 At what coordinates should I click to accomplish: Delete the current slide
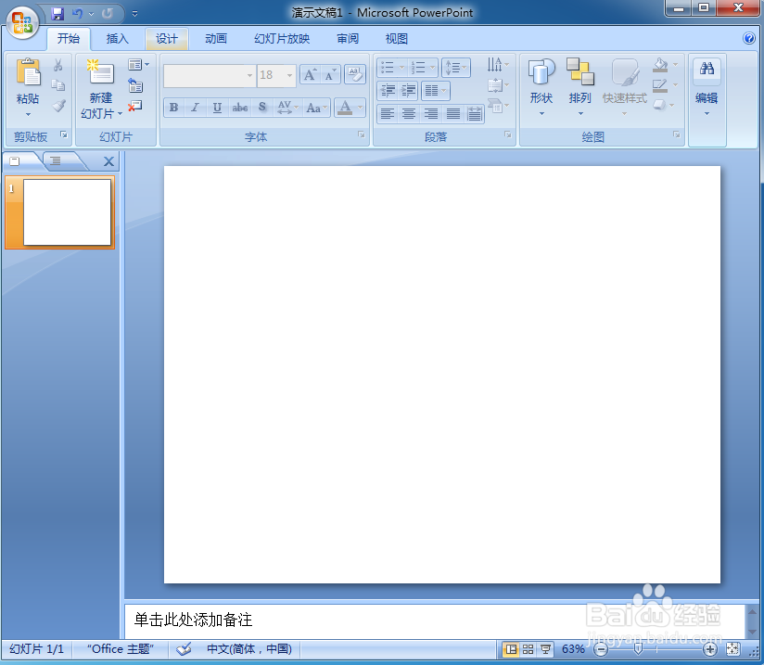[x=134, y=106]
